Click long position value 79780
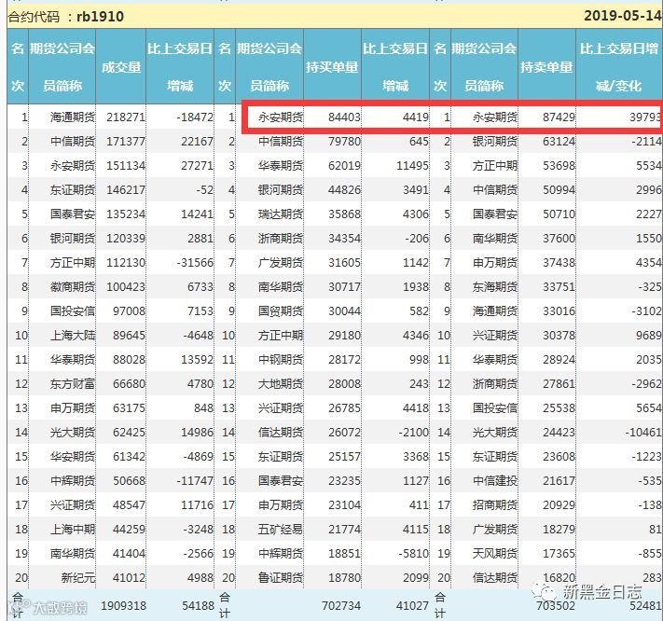The height and width of the screenshot is (621, 663). 344,141
